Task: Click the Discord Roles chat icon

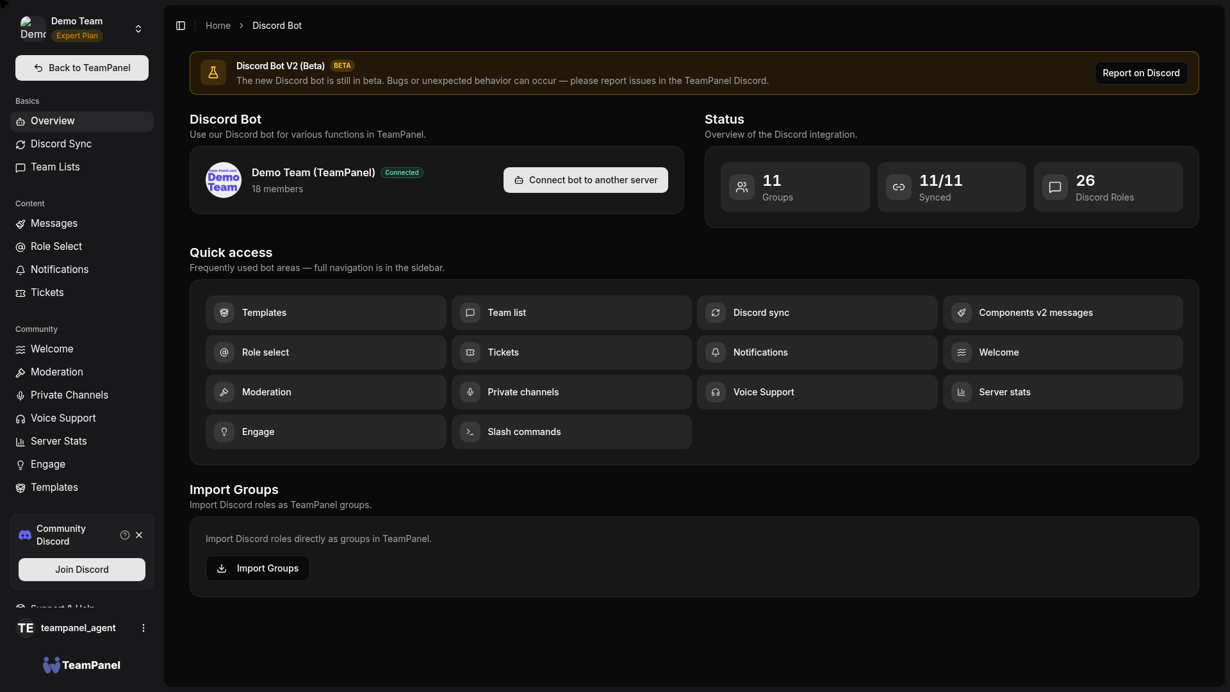Action: pyautogui.click(x=1055, y=187)
